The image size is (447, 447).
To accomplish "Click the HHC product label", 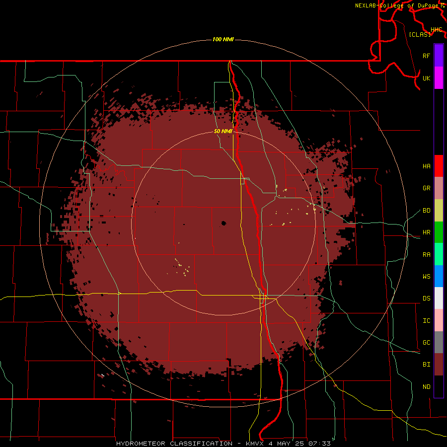I will pos(437,30).
